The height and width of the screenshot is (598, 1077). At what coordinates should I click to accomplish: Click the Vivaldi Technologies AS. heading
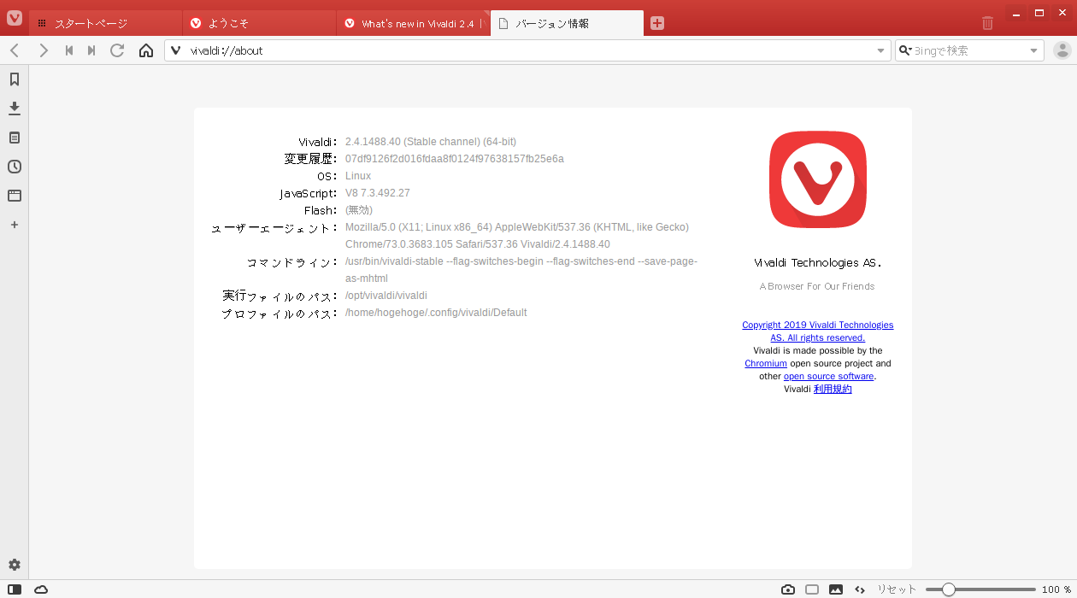[x=818, y=262]
